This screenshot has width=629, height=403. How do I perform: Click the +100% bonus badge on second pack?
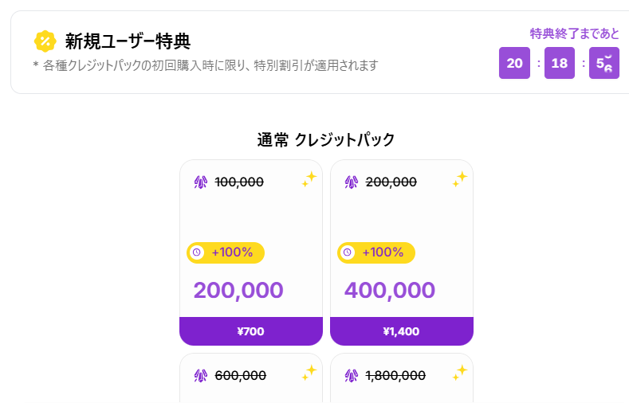tap(376, 252)
